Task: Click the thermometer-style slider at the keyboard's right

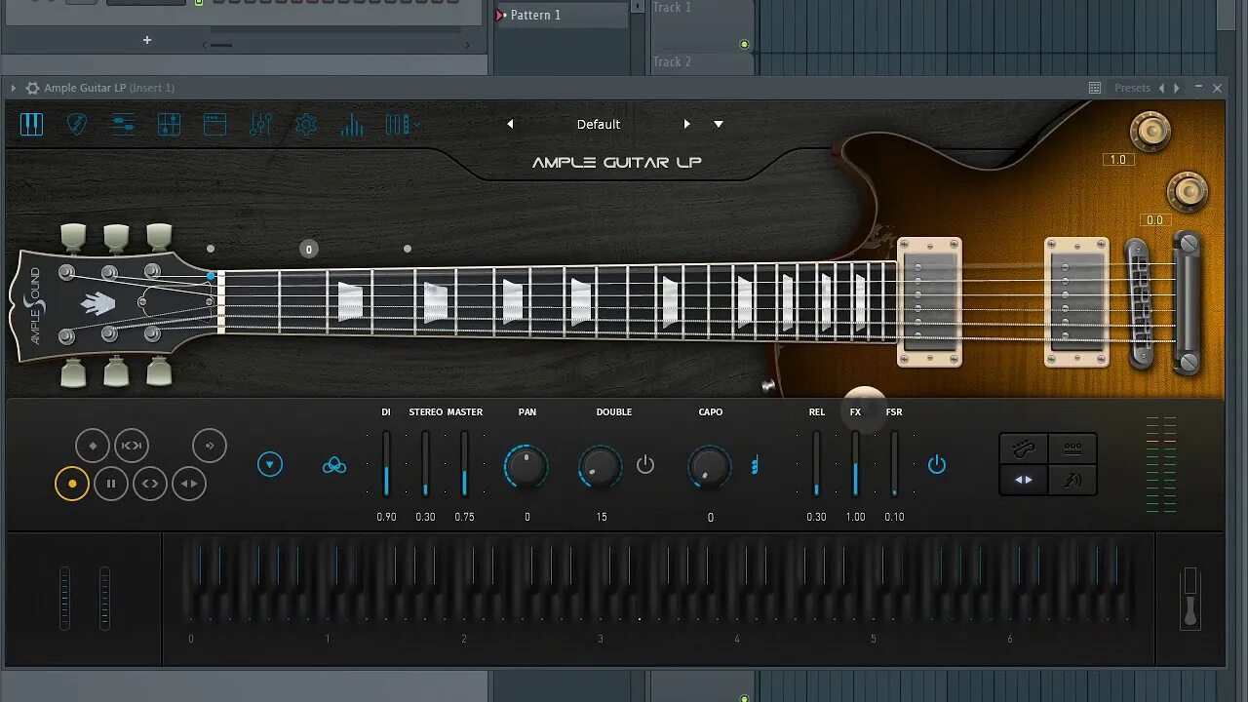Action: tap(1189, 598)
